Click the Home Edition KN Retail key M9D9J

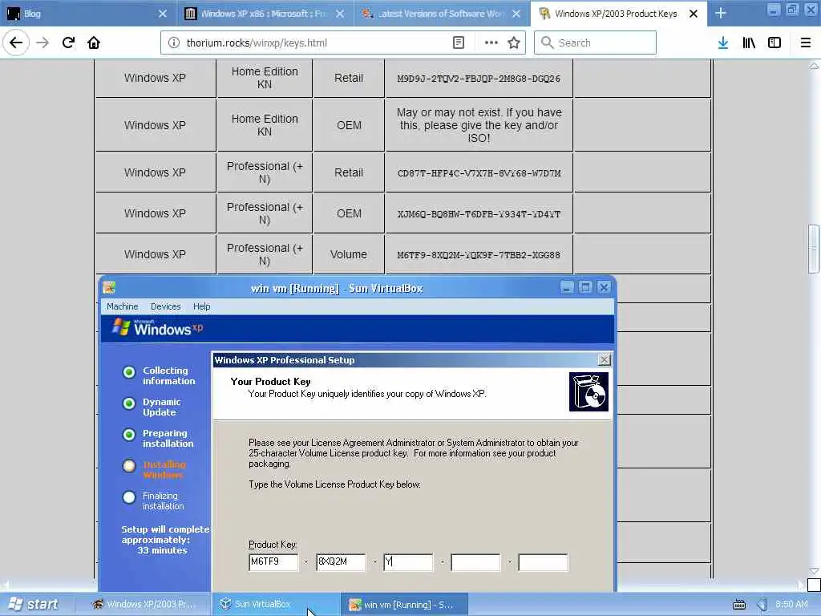(x=479, y=79)
